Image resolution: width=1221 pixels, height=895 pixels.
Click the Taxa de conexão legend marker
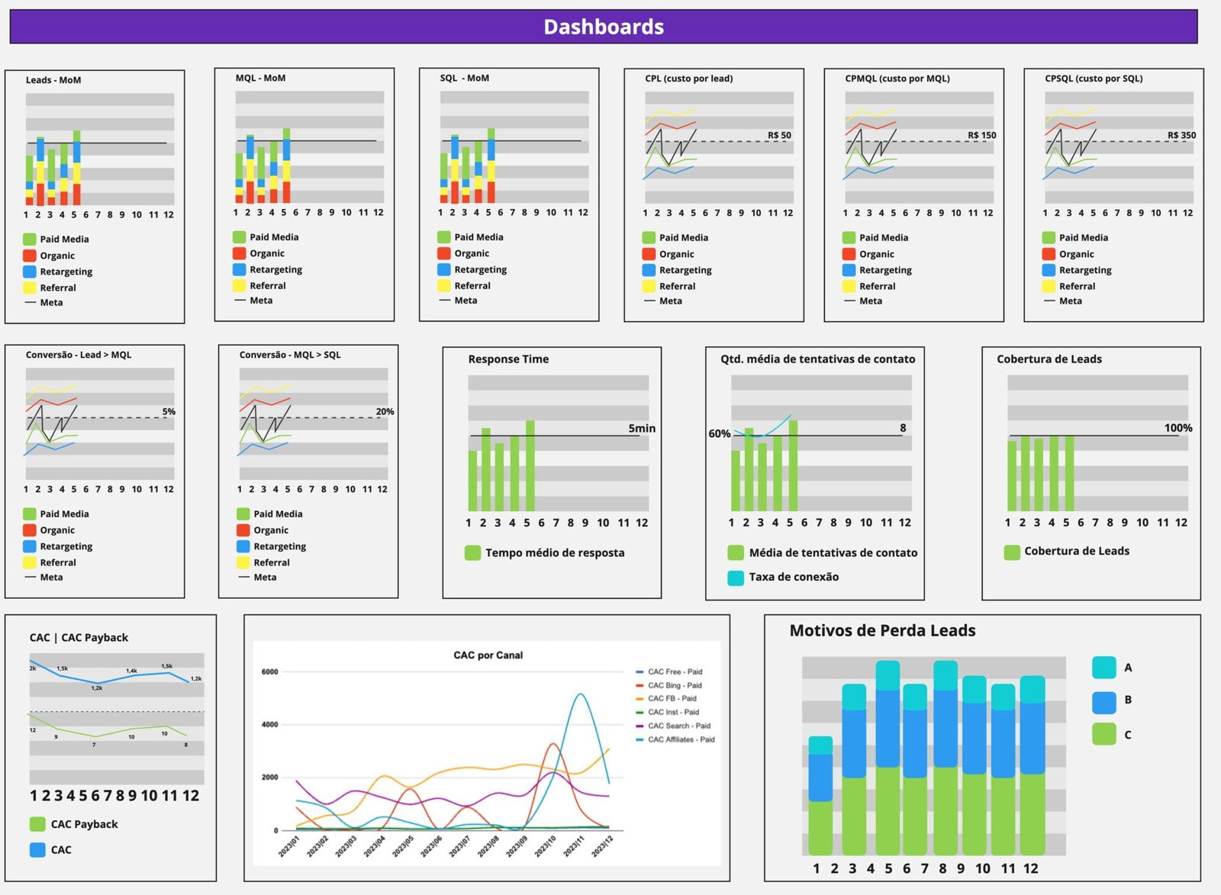pyautogui.click(x=737, y=578)
